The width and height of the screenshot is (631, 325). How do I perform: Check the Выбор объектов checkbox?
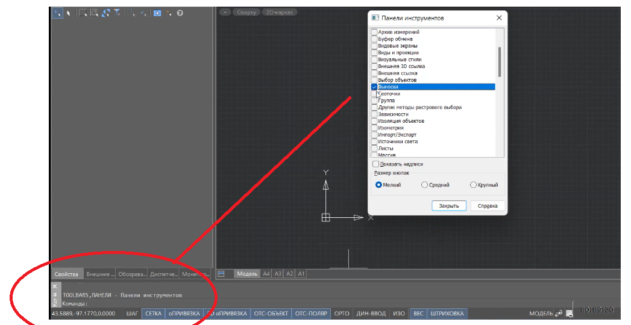click(374, 80)
